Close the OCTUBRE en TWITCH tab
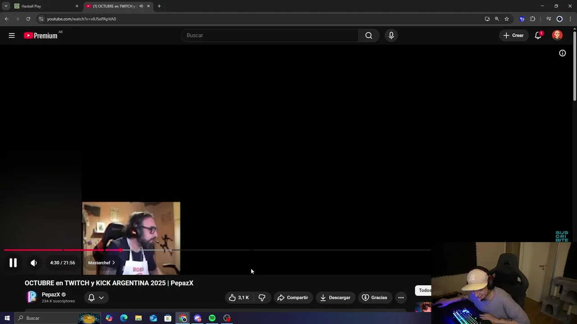Image resolution: width=577 pixels, height=324 pixels. point(148,6)
